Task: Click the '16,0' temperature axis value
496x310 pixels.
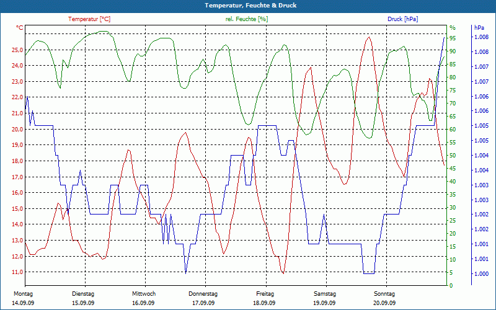Action: point(17,193)
